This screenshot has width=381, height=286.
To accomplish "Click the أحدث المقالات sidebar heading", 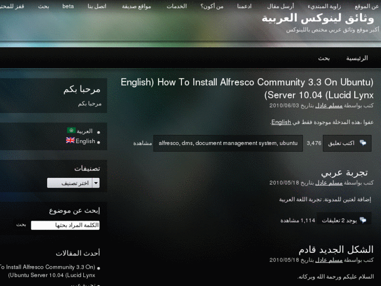I will [78, 253].
